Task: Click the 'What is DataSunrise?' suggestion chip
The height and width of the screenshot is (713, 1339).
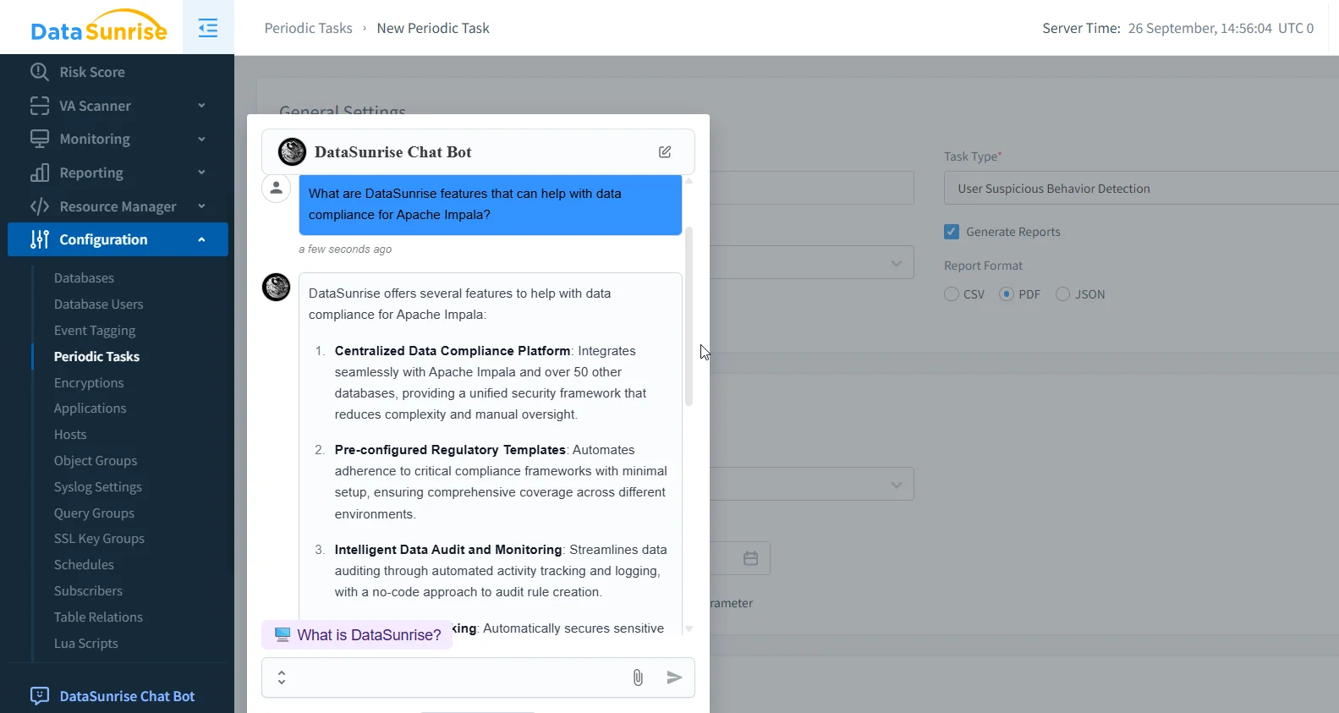Action: (357, 635)
